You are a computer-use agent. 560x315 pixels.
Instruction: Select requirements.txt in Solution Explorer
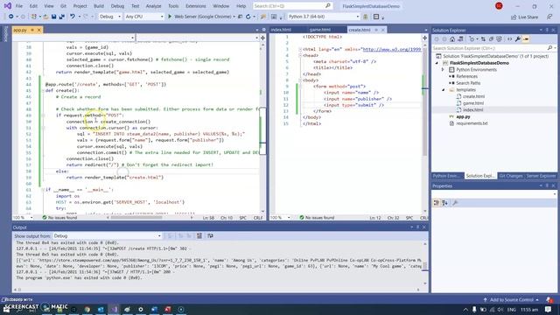[x=472, y=123]
